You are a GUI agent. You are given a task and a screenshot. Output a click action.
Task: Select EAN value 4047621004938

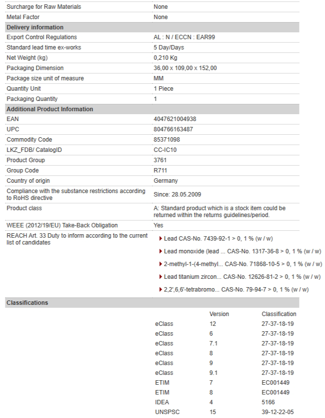point(175,119)
